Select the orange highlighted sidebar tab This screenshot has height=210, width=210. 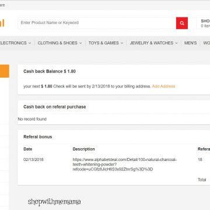(5, 71)
